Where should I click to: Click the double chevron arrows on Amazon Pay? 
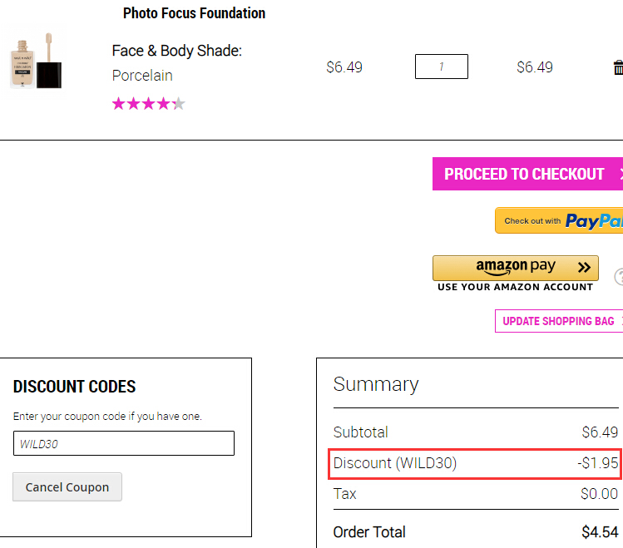(584, 267)
